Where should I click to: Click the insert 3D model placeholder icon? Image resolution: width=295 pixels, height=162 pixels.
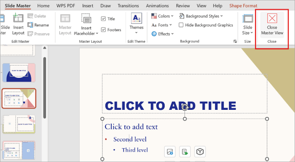pyautogui.click(x=200, y=151)
